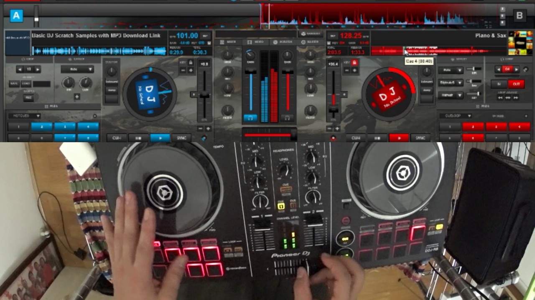Click the red play button on deck B

click(399, 138)
